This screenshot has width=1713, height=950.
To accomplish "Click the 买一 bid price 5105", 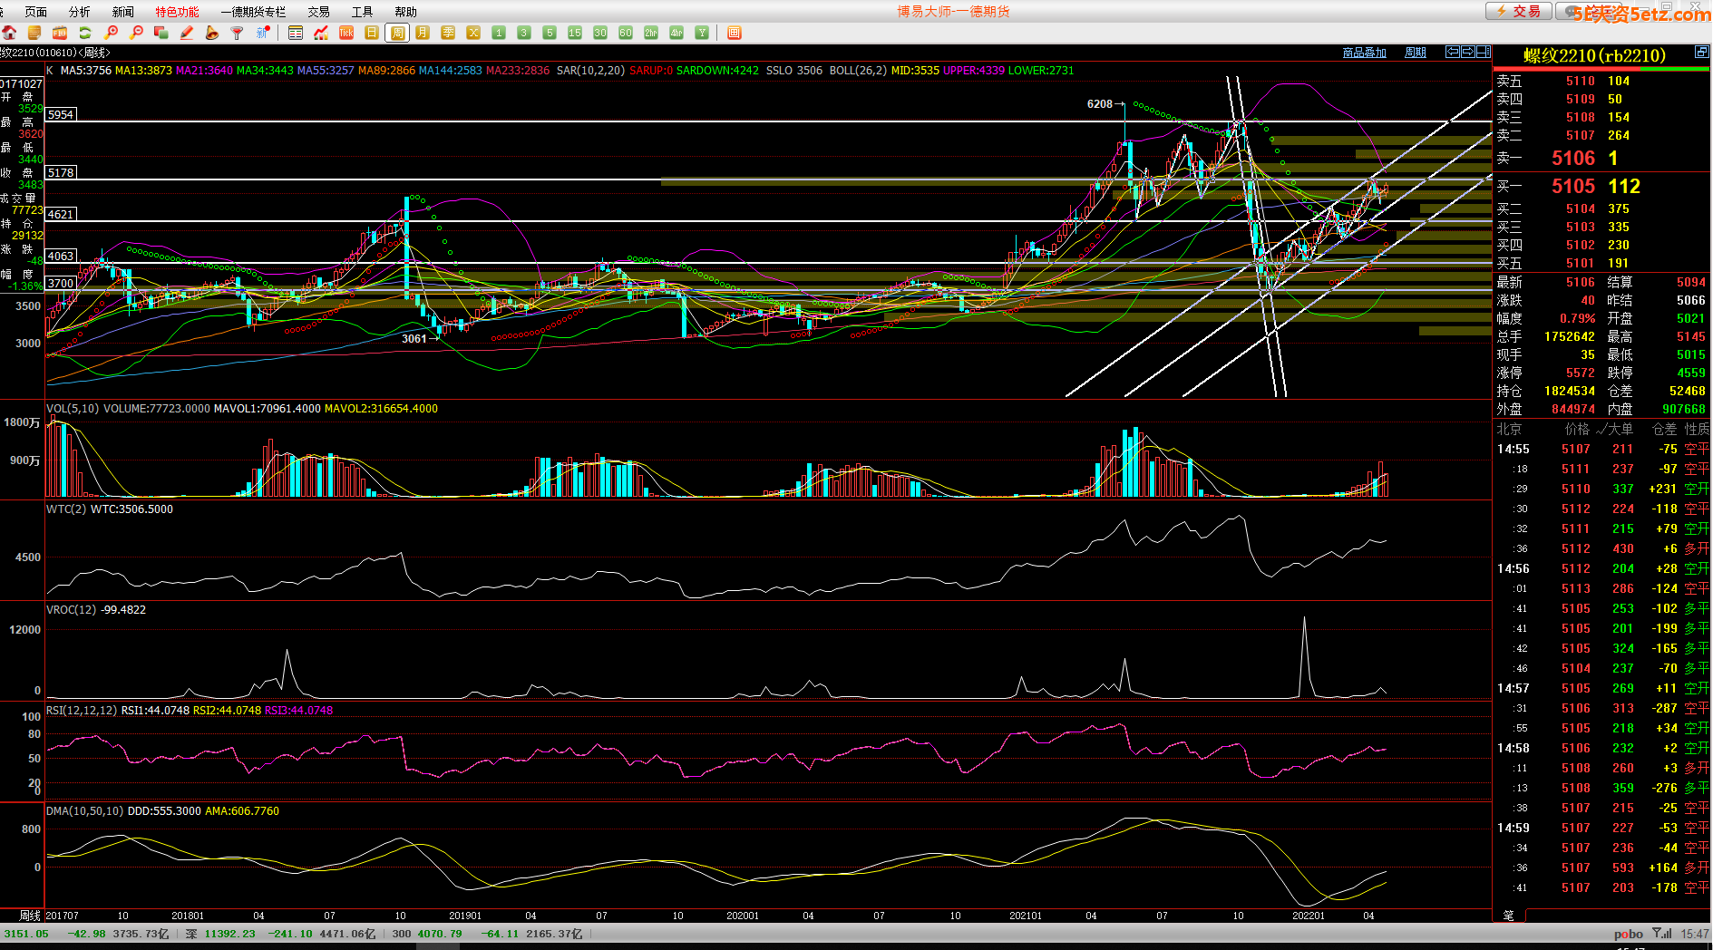I will coord(1573,186).
